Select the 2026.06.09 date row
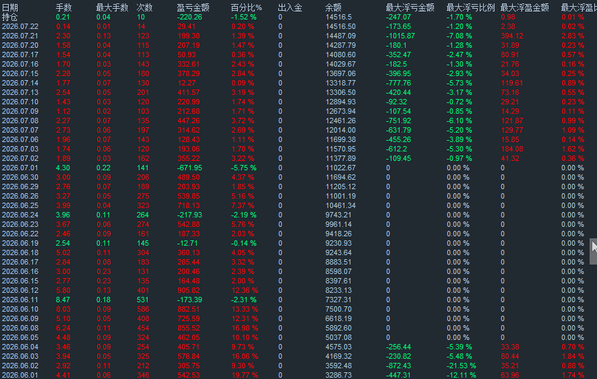The height and width of the screenshot is (379, 597). pos(20,318)
